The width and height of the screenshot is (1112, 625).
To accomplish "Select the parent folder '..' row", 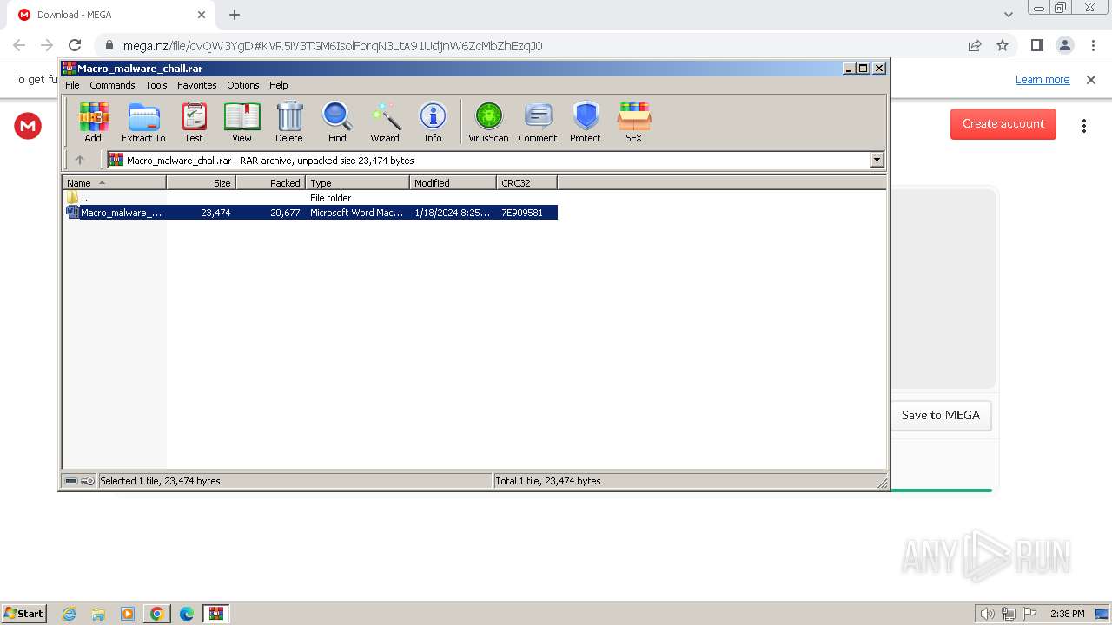I will (311, 198).
